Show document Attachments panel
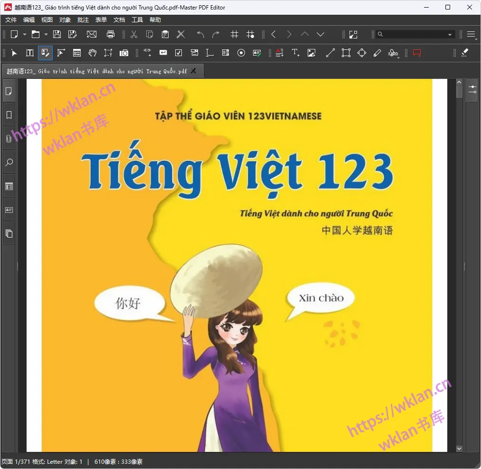 9,138
